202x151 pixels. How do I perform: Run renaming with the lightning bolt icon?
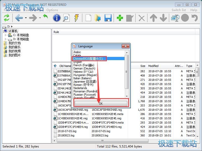coord(77,18)
